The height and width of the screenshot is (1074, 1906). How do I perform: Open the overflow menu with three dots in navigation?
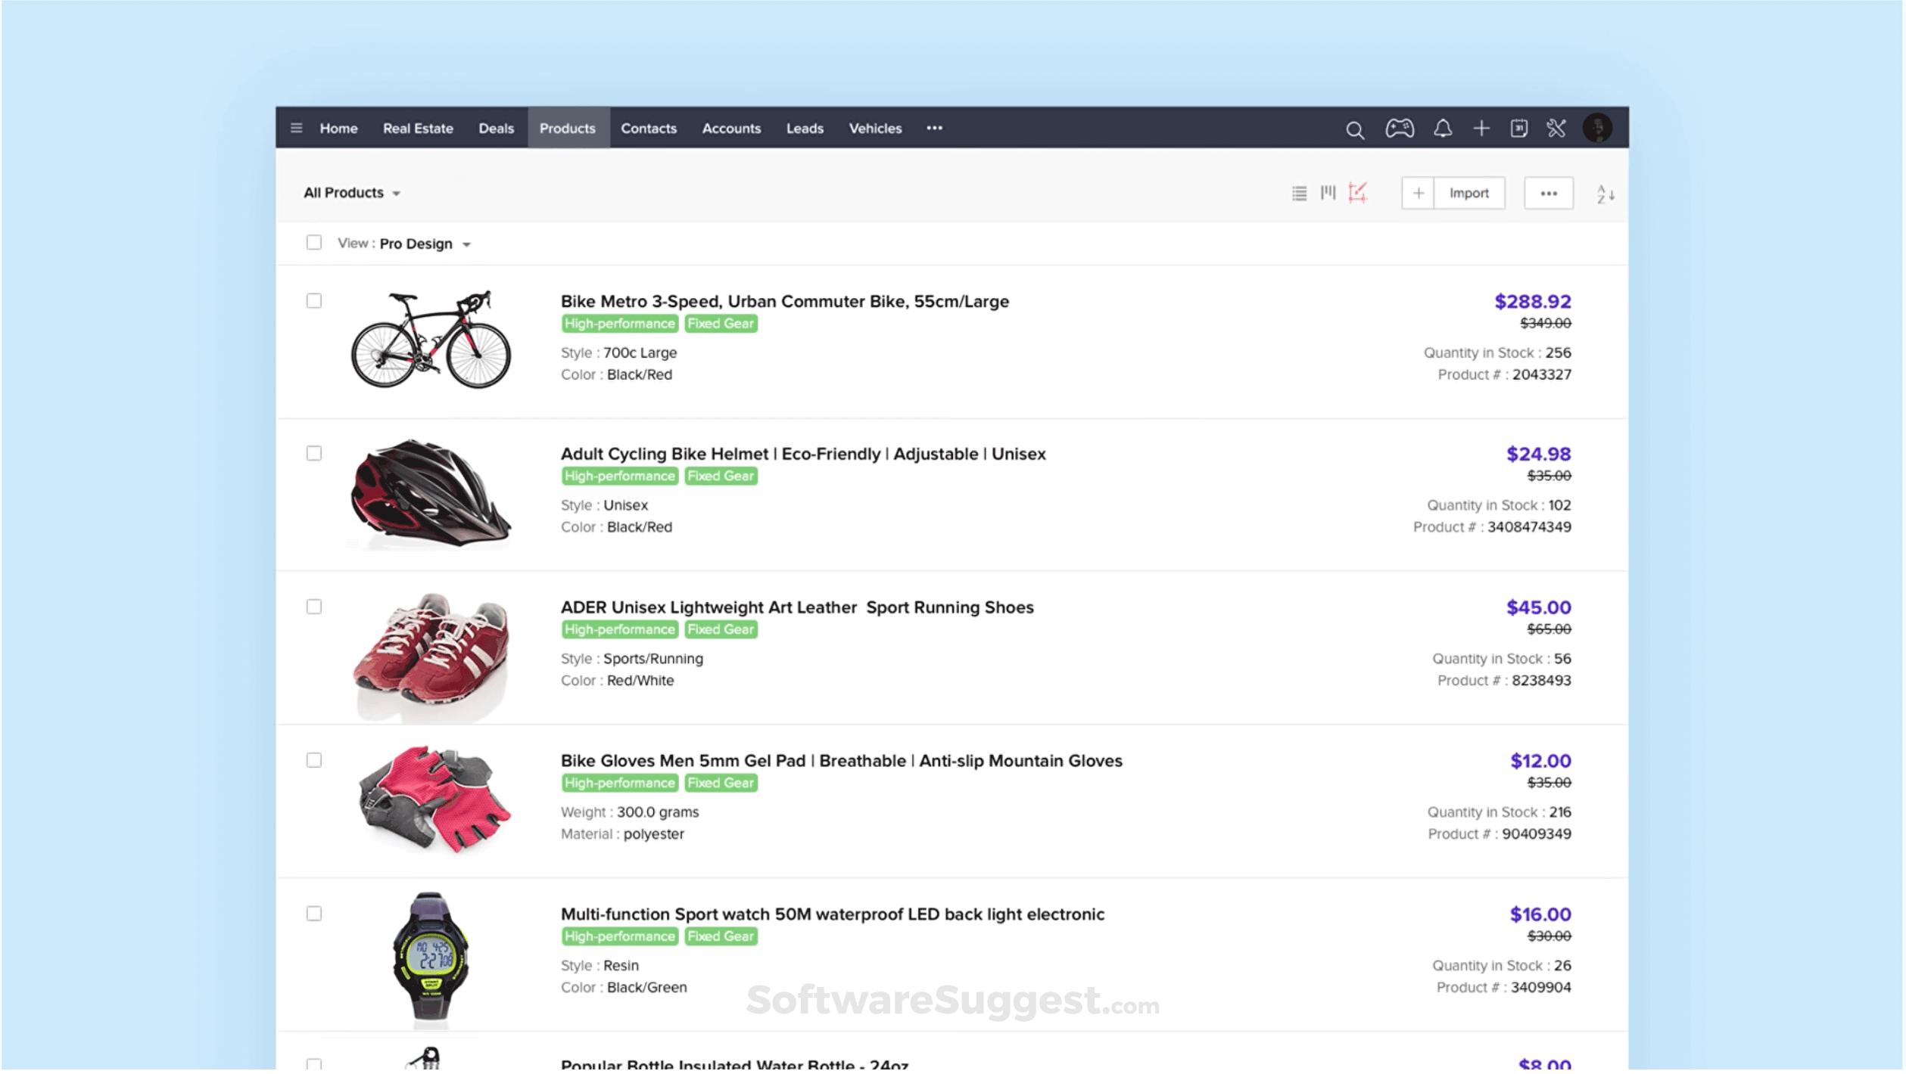pyautogui.click(x=934, y=129)
